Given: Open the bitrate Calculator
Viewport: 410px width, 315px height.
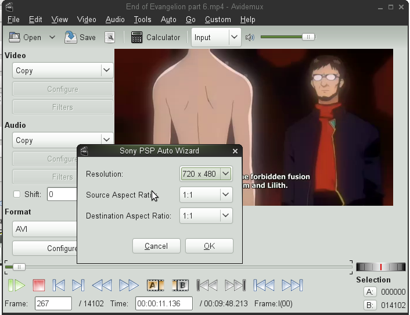Looking at the screenshot, I should pos(156,37).
